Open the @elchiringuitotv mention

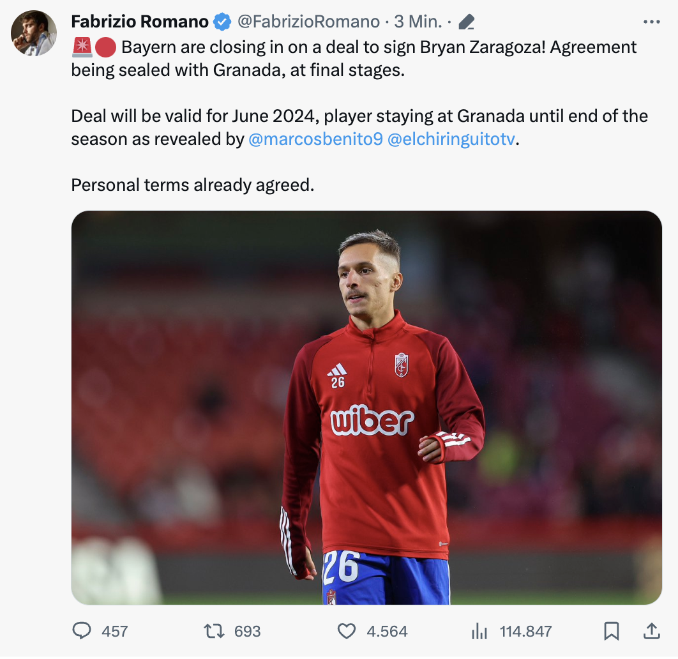[x=451, y=139]
